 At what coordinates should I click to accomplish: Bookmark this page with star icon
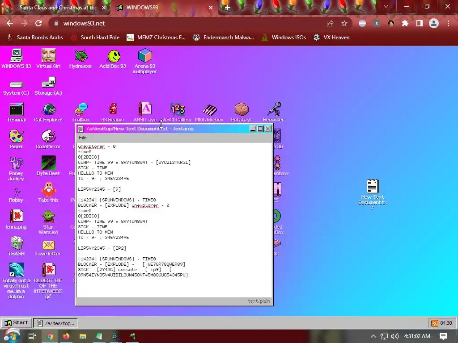point(344,23)
